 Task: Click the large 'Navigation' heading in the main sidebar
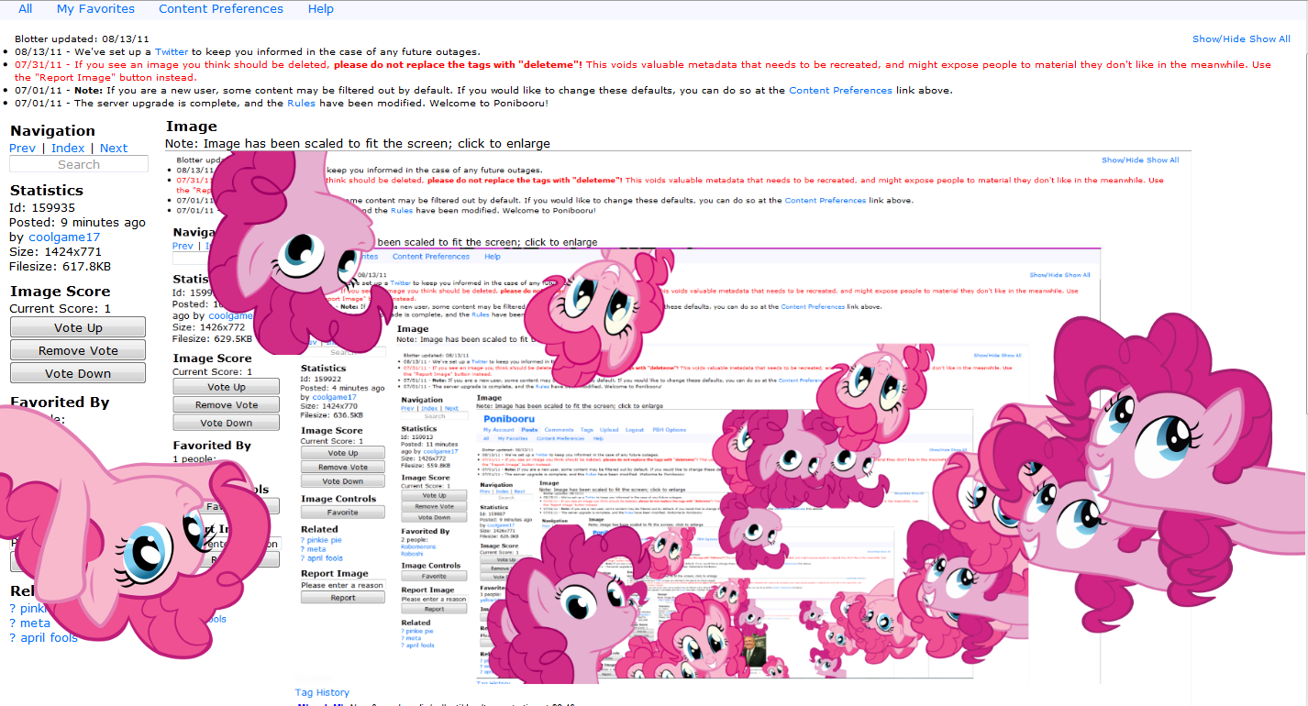point(53,131)
